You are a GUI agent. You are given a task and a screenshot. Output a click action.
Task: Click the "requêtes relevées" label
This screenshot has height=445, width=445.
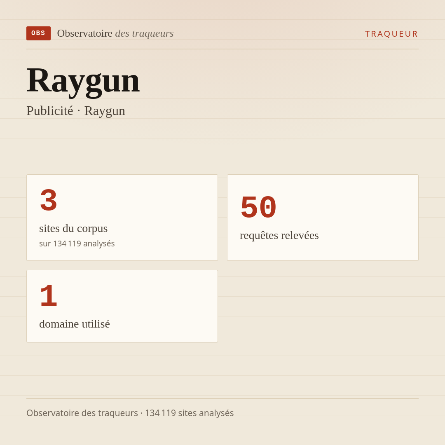279,235
